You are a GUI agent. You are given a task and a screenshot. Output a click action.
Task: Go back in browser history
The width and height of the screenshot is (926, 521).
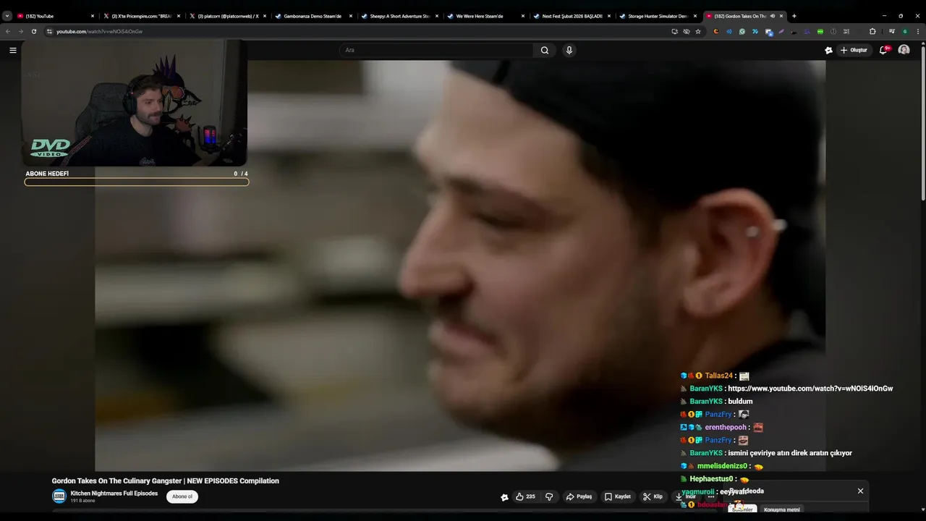8,31
